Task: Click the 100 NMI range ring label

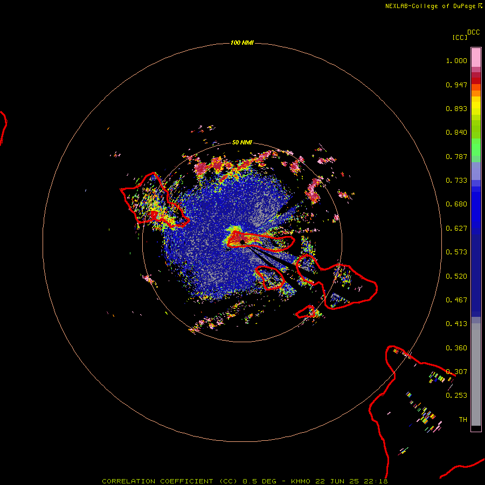Action: tap(242, 43)
